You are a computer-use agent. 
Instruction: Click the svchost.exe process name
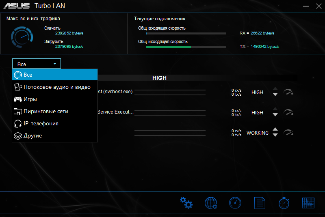[x=115, y=92]
